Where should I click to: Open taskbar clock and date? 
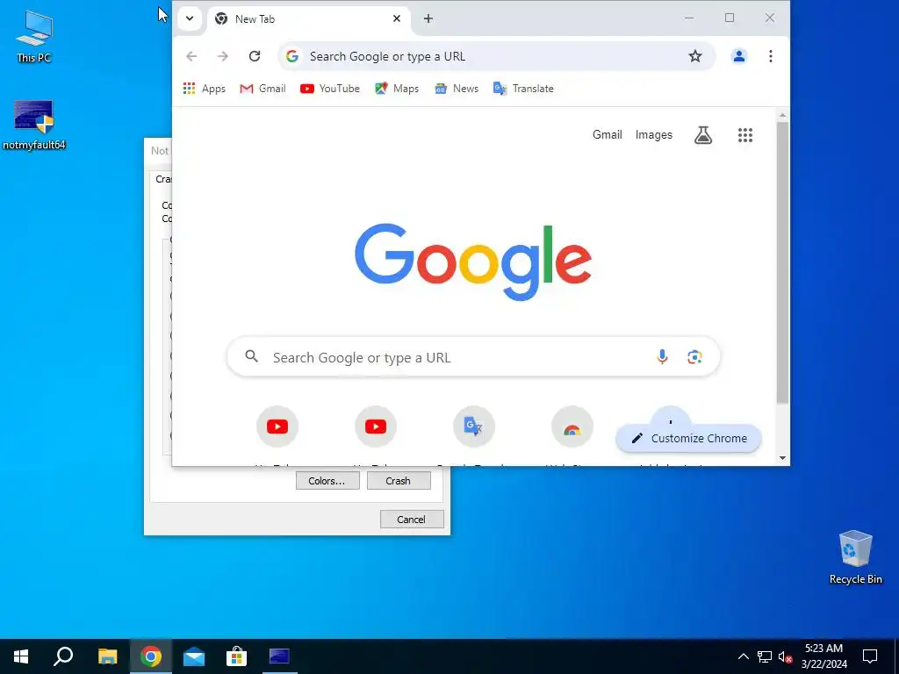823,656
